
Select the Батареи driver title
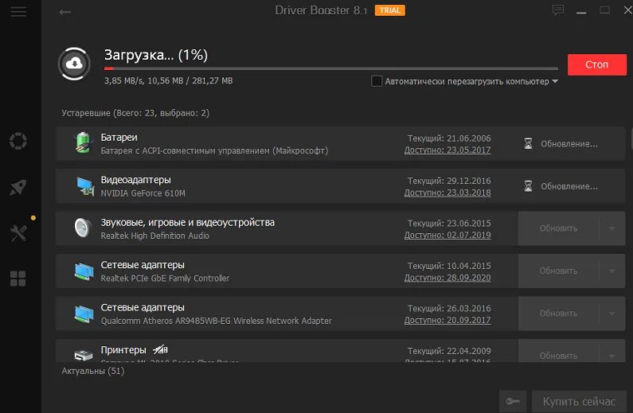point(119,138)
